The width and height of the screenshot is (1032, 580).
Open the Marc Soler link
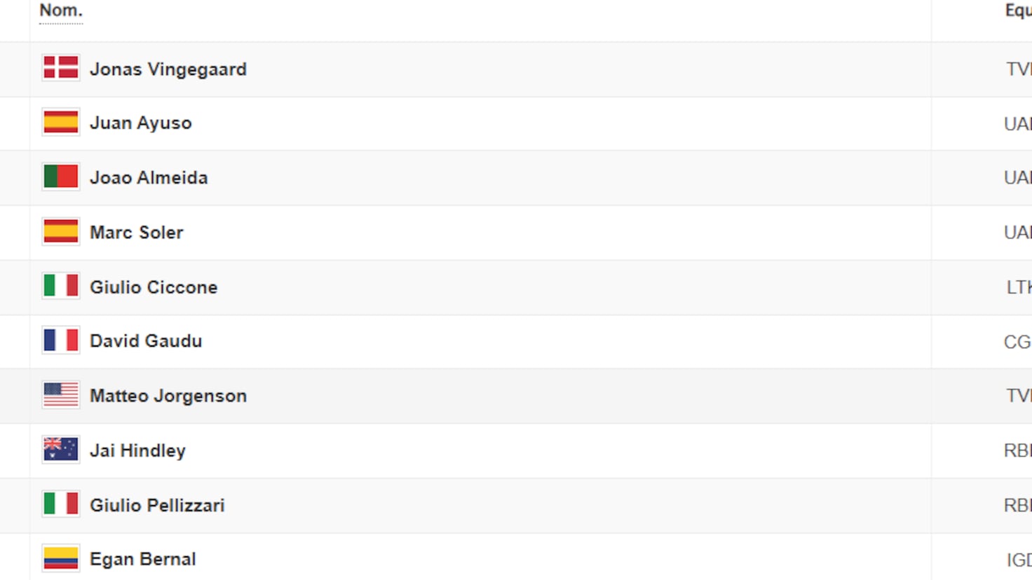pos(136,233)
